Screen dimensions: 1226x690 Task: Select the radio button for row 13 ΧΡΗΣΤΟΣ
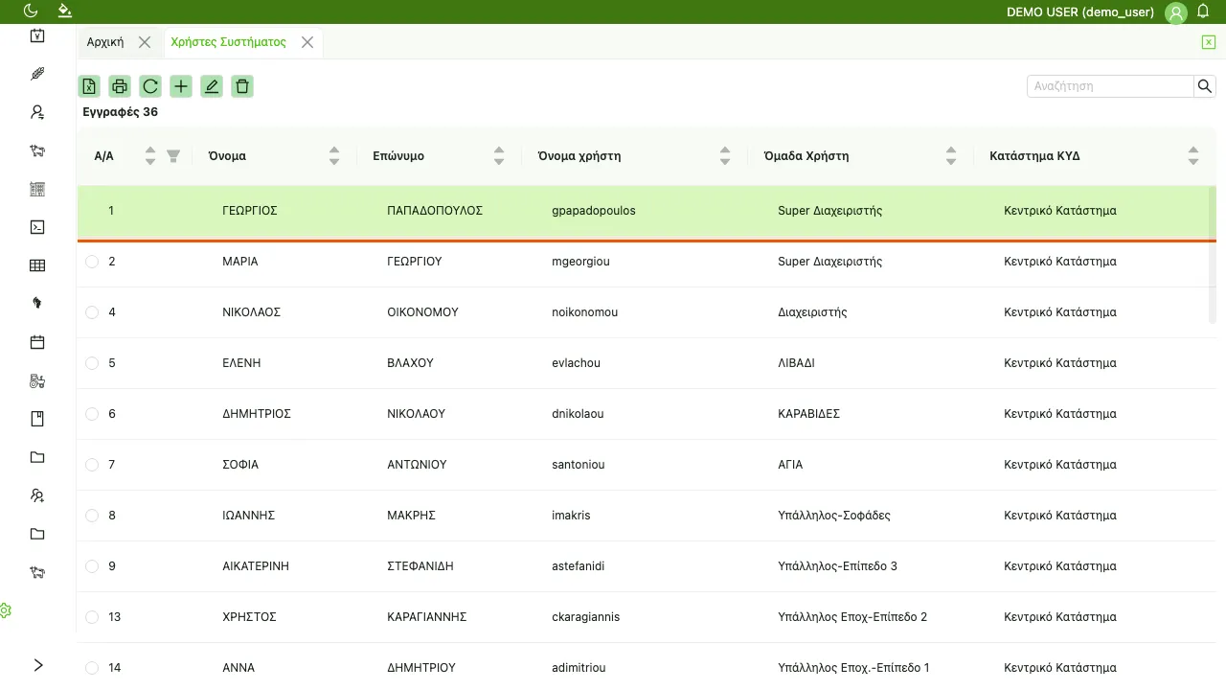coord(92,617)
